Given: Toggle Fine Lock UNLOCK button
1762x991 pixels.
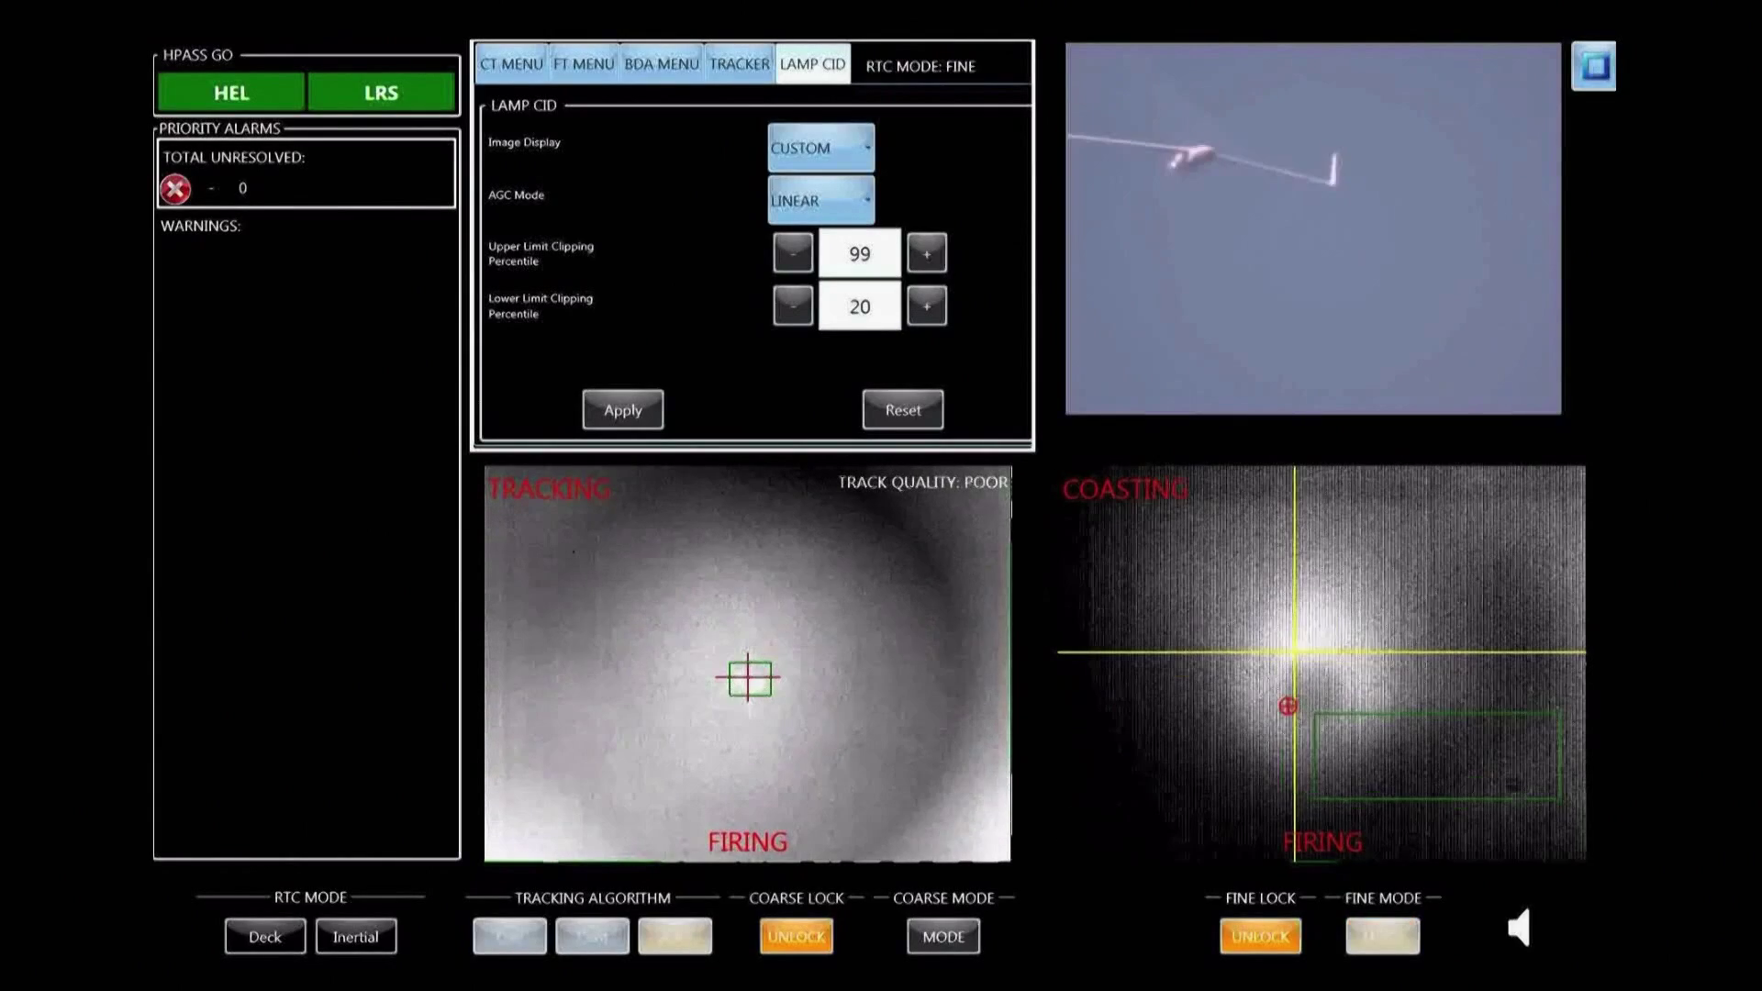Looking at the screenshot, I should pos(1260,937).
